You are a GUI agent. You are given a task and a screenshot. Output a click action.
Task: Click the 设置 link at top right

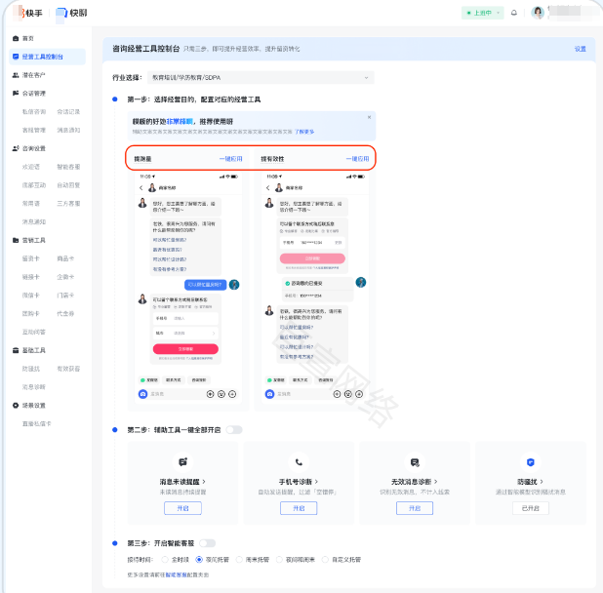click(x=580, y=48)
